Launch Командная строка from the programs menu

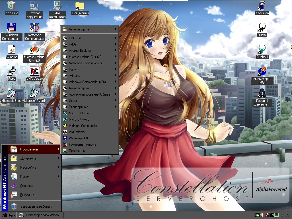pos(82,144)
